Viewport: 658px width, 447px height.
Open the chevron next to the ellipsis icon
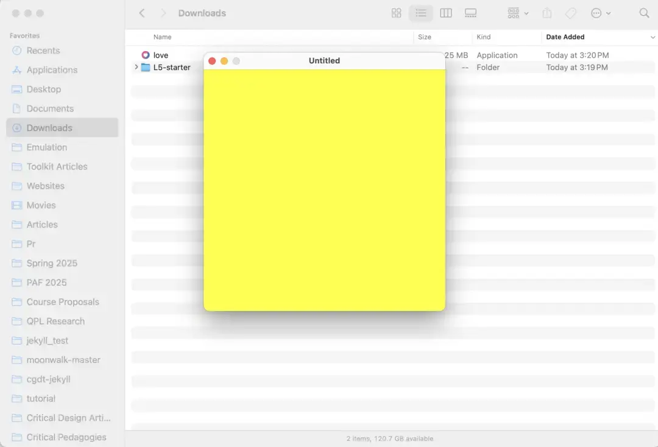(x=607, y=13)
